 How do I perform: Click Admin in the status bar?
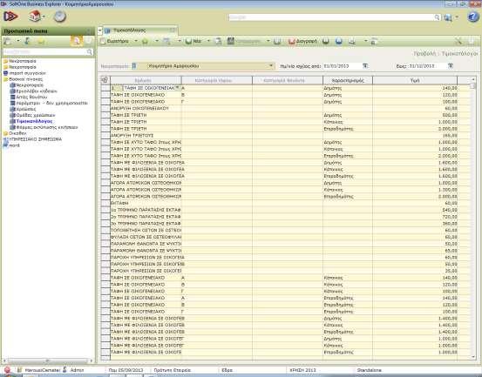click(77, 370)
